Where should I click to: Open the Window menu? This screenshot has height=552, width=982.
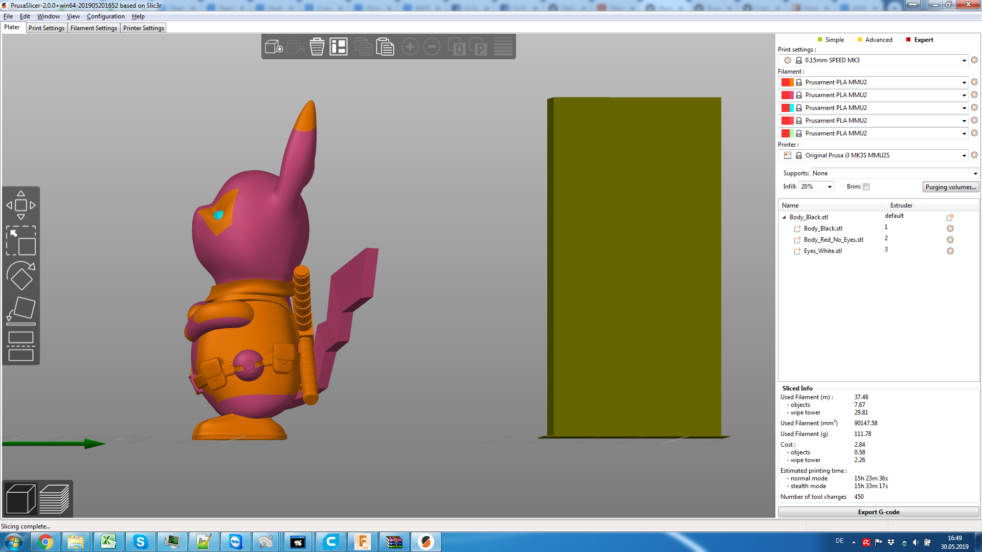49,16
